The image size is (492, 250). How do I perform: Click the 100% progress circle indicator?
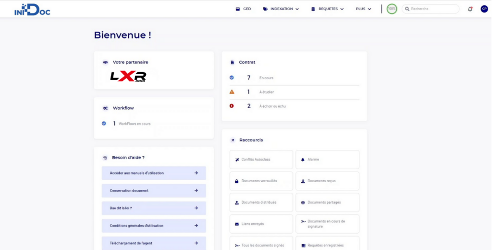[x=392, y=9]
